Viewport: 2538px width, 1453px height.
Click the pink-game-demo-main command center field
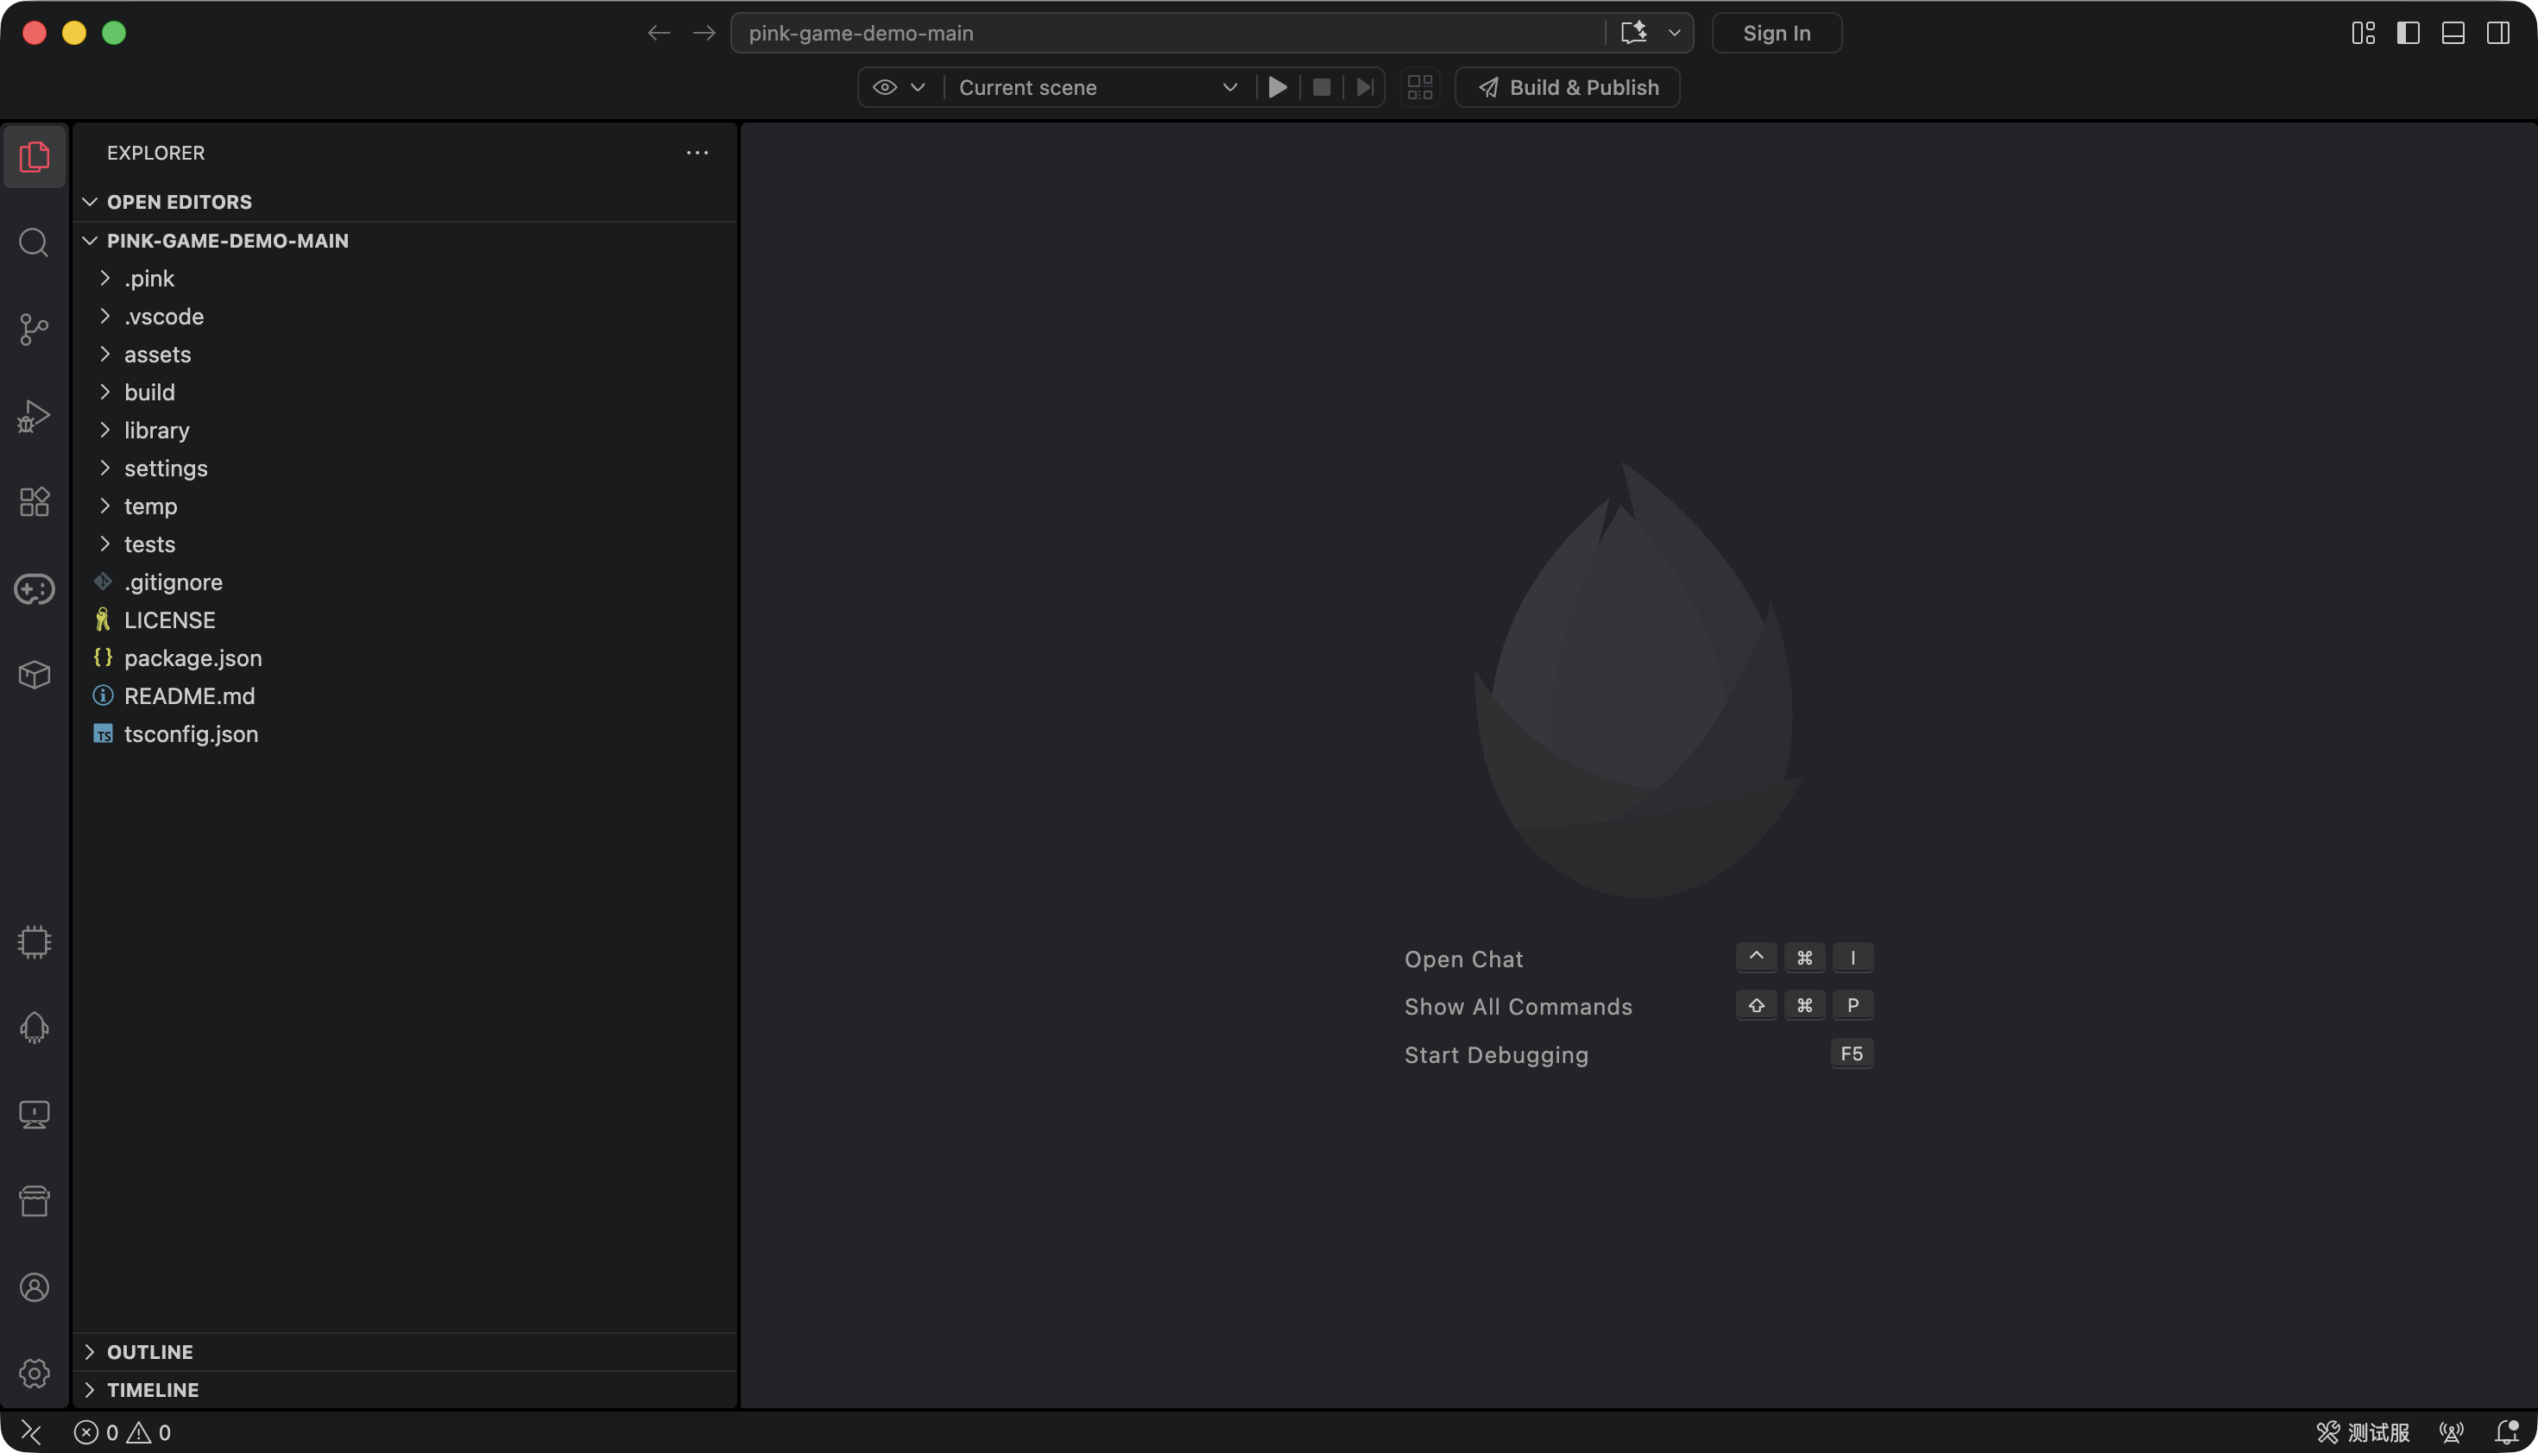click(x=1166, y=33)
